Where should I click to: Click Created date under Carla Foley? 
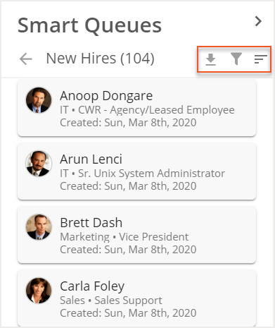pyautogui.click(x=128, y=313)
